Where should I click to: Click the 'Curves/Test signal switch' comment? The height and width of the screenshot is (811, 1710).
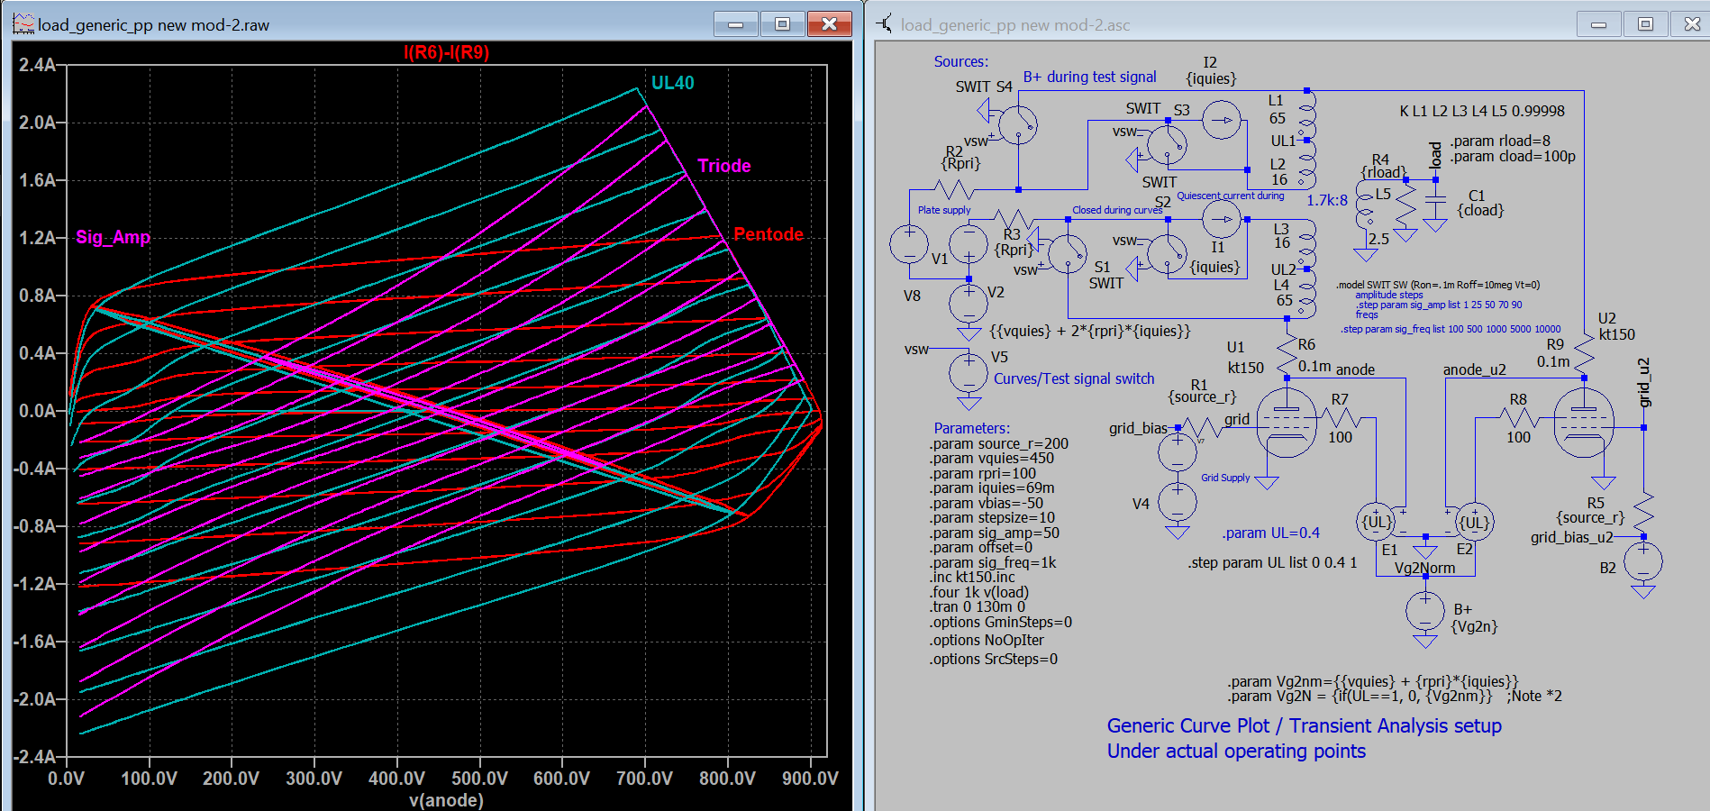pos(1074,378)
